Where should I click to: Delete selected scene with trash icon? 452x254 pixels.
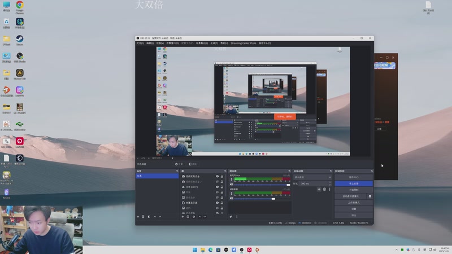143,217
